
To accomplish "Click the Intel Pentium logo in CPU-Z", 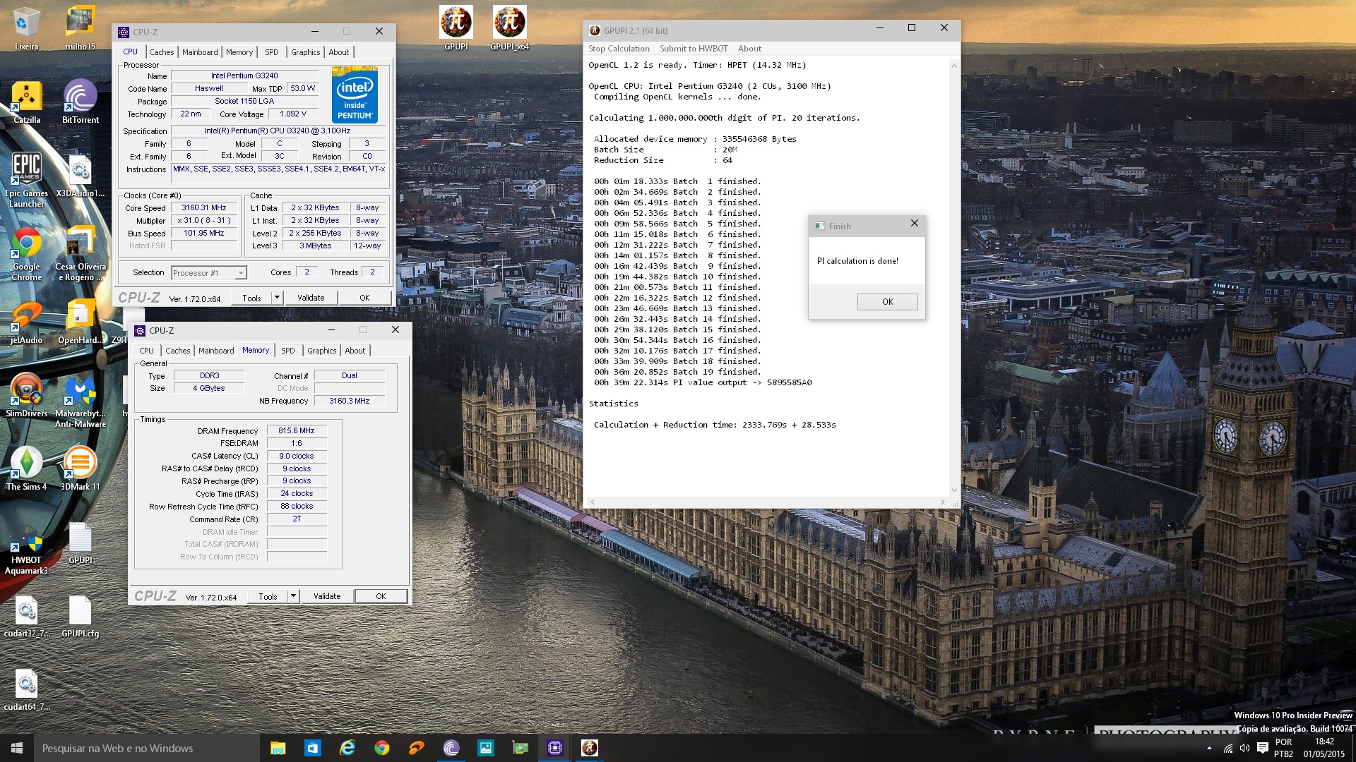I will (355, 95).
